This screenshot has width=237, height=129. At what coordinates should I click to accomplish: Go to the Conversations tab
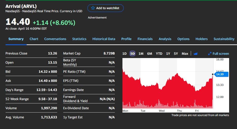pos(55,39)
